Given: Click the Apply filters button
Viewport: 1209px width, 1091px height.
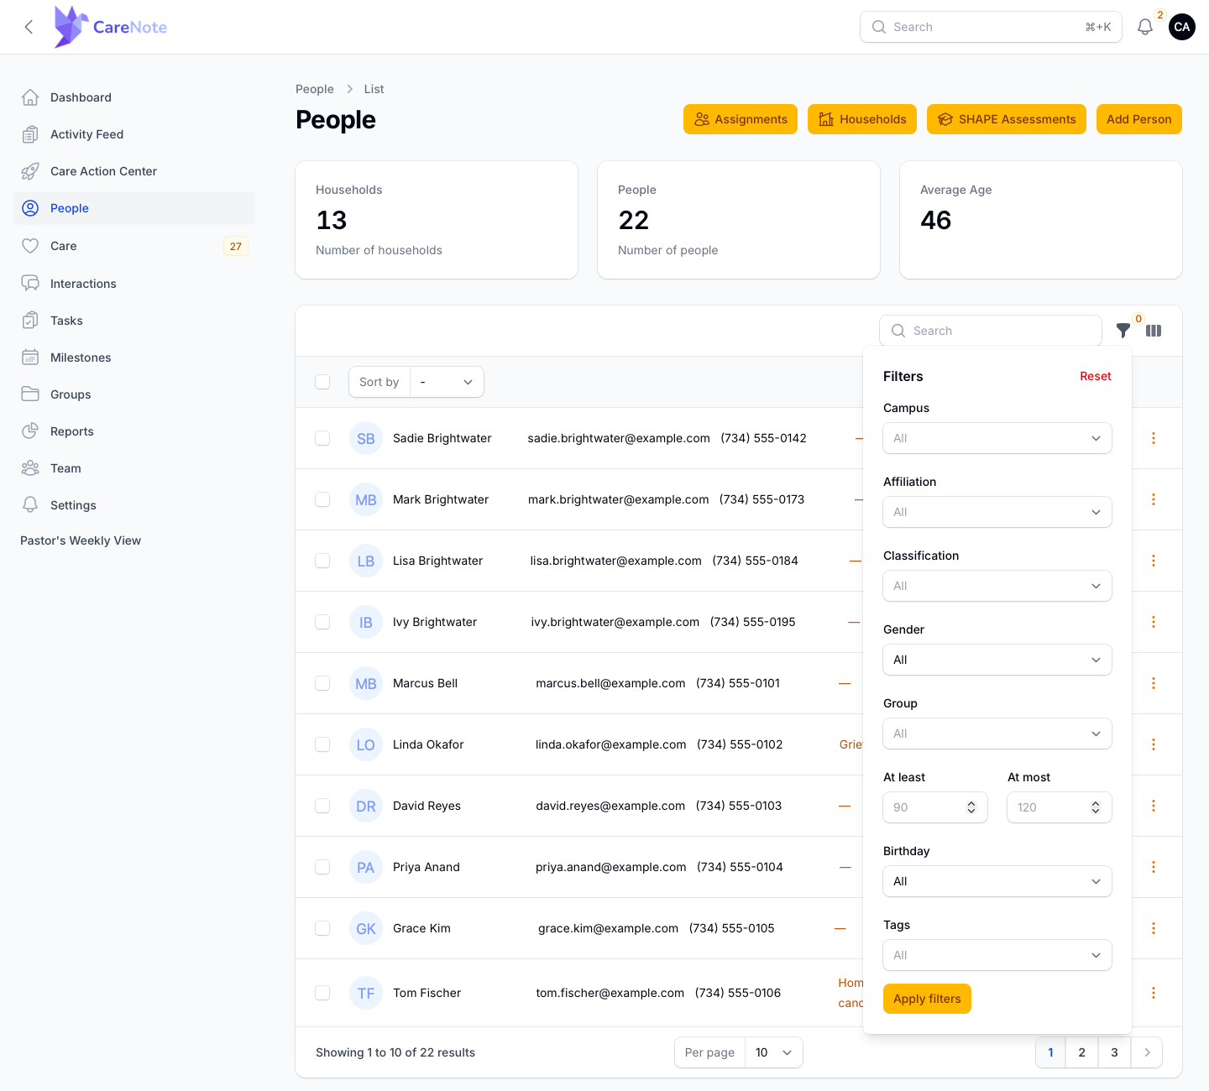Looking at the screenshot, I should tap(927, 999).
